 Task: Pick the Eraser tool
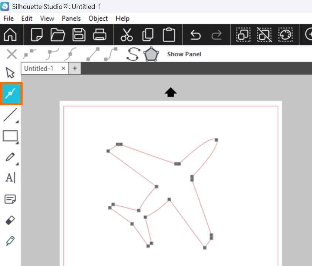coord(10,220)
